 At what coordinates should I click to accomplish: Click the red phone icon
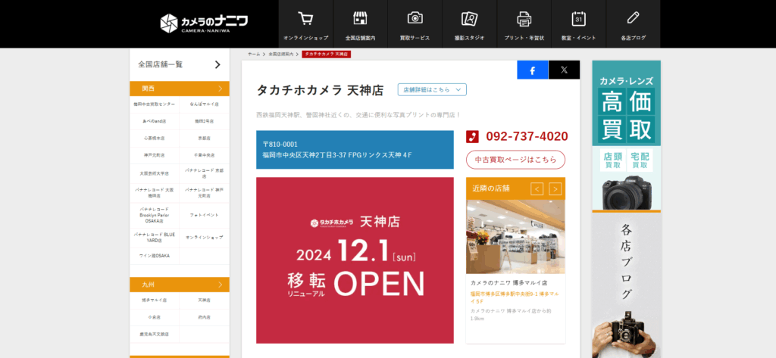tap(473, 136)
